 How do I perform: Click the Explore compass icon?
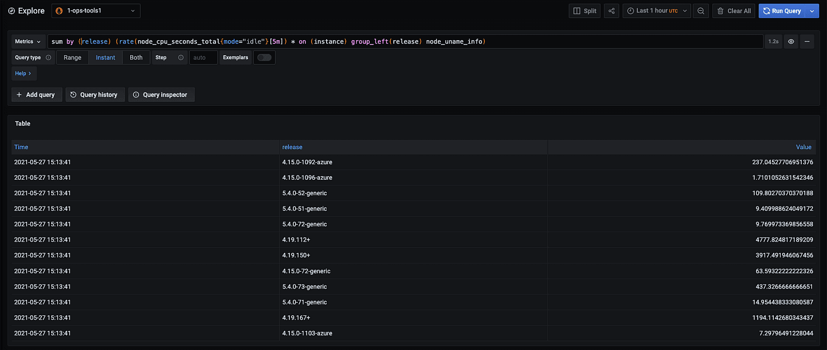[x=11, y=11]
